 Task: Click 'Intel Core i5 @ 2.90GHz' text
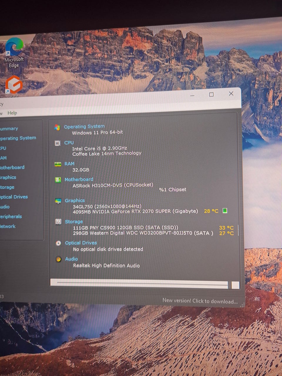(x=100, y=148)
